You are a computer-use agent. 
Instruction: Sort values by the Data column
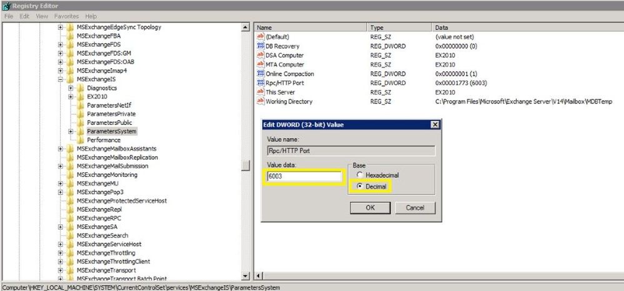coord(528,27)
